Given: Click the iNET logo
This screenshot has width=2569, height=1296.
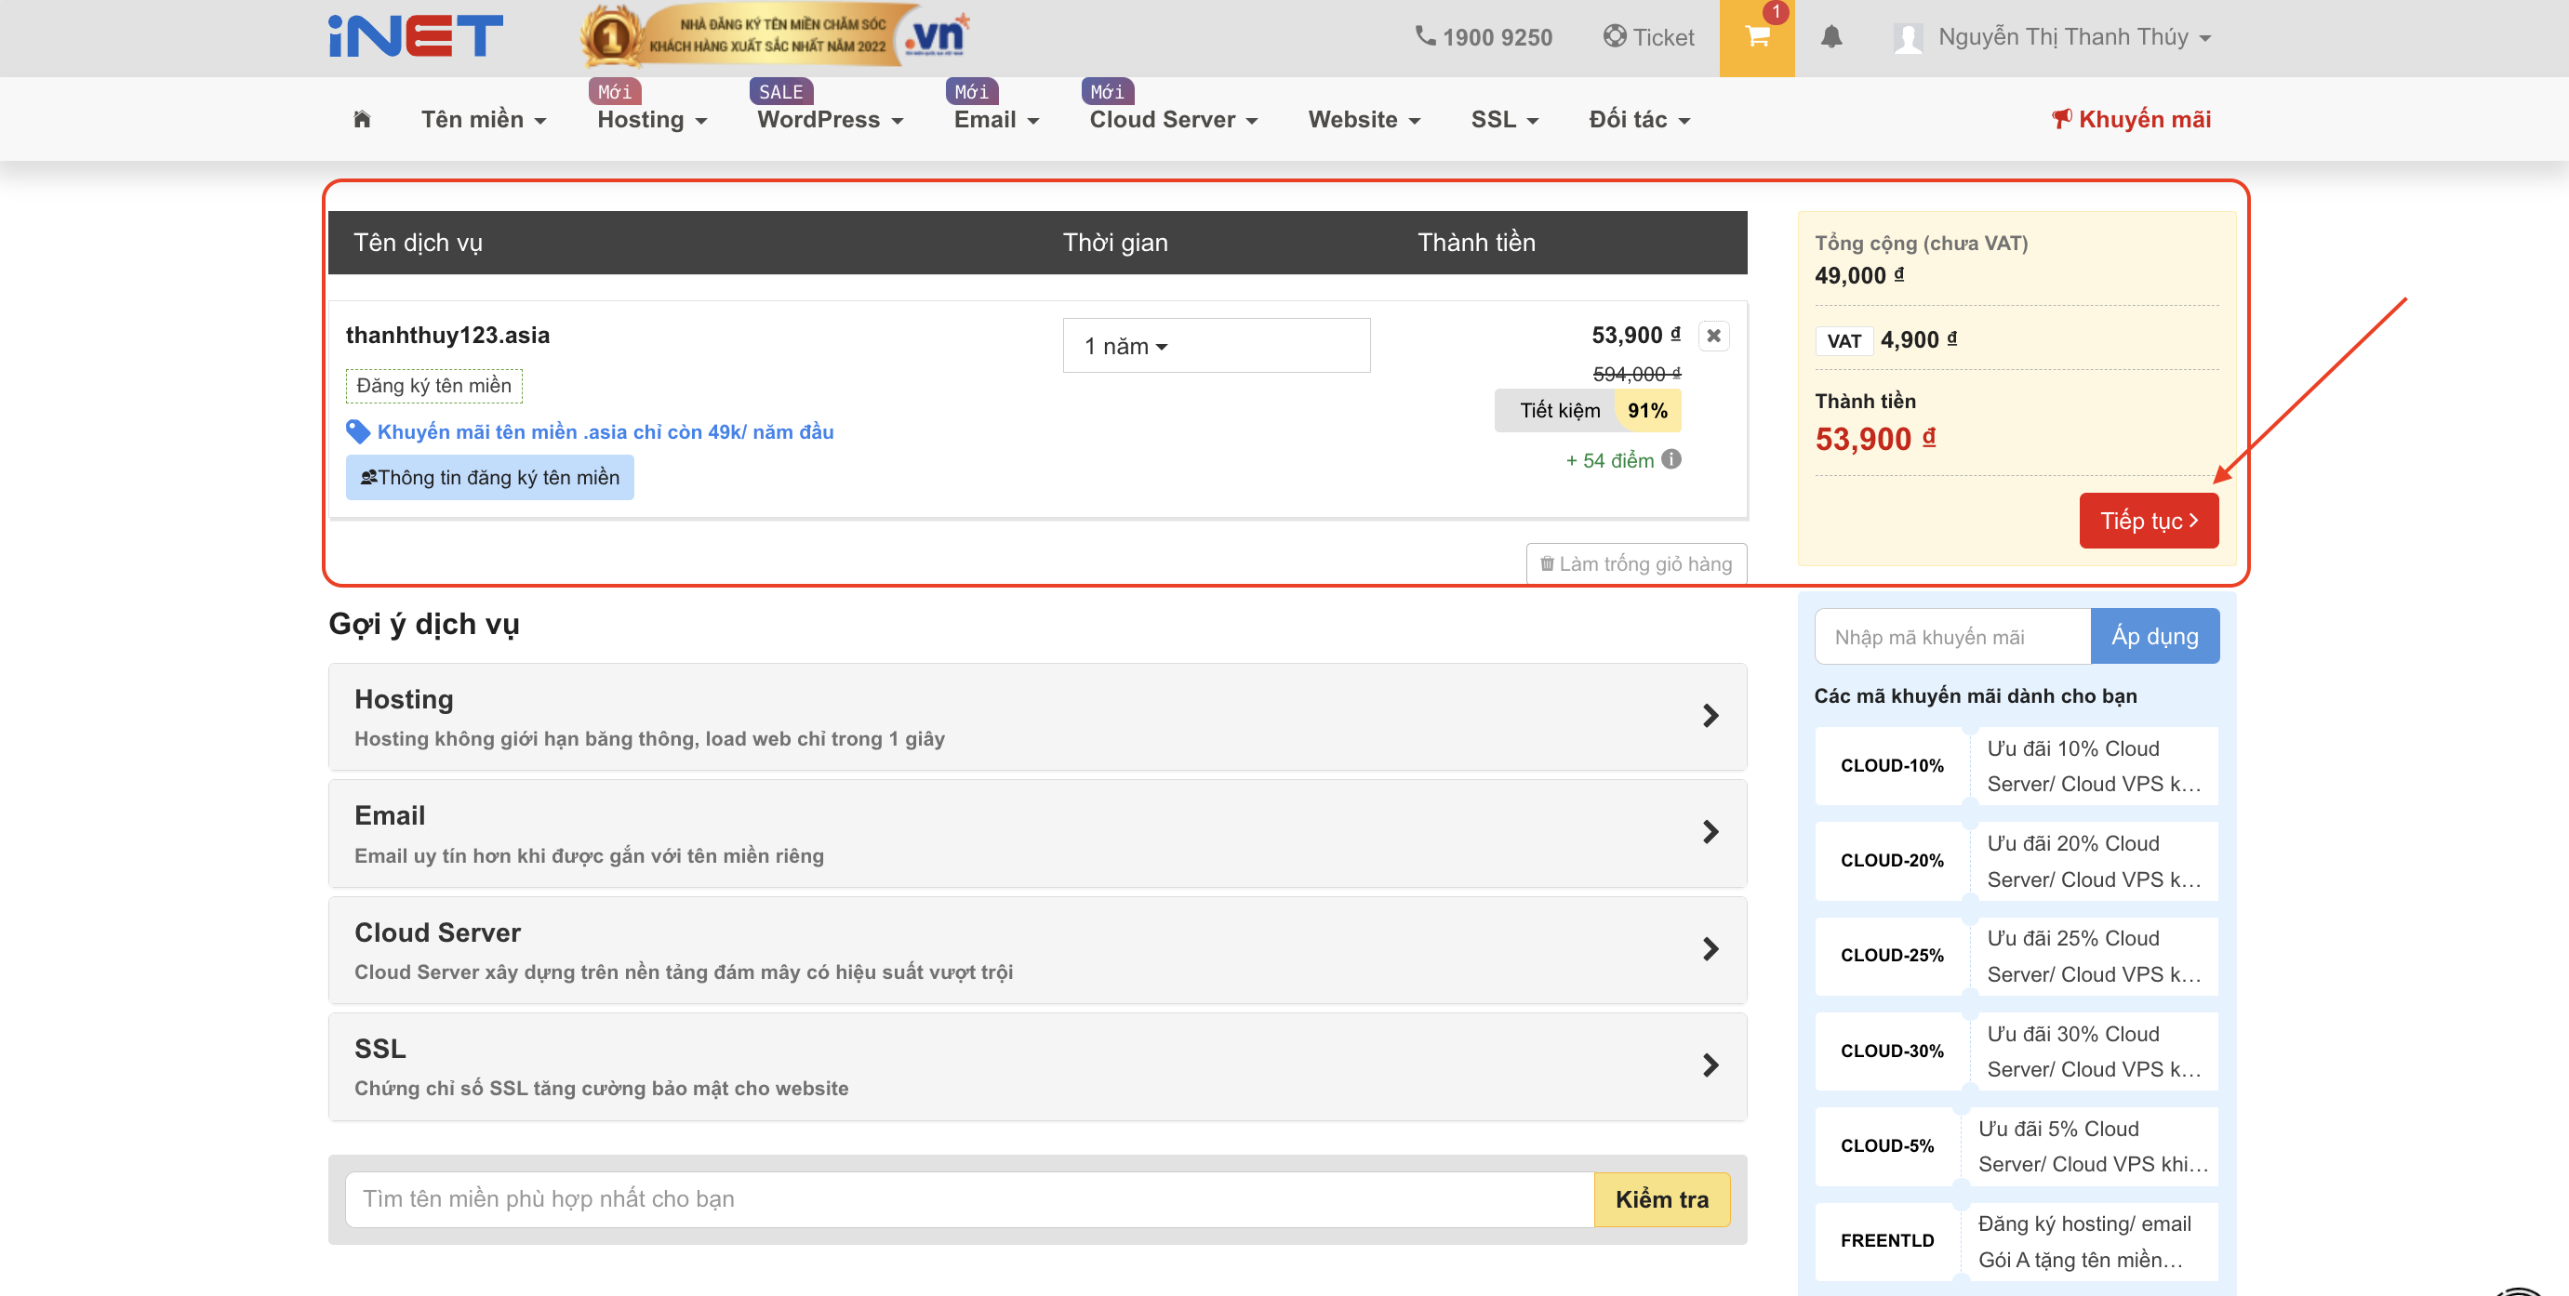Looking at the screenshot, I should [416, 37].
